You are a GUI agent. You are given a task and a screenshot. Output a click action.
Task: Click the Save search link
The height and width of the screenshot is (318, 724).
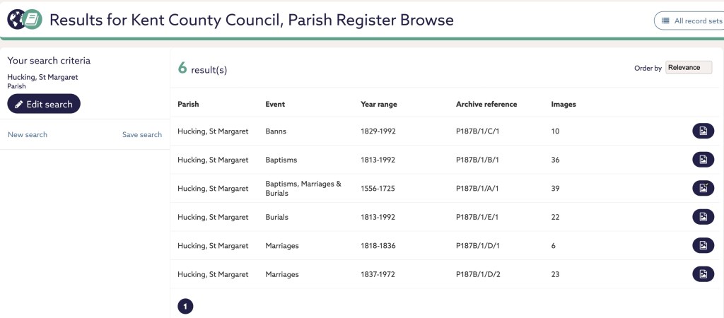click(x=142, y=135)
